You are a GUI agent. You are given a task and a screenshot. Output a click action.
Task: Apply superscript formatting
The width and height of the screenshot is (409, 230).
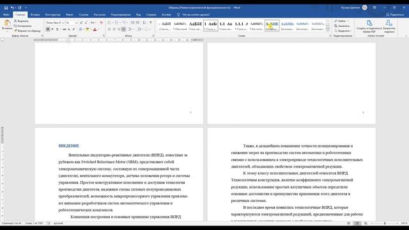pyautogui.click(x=74, y=29)
